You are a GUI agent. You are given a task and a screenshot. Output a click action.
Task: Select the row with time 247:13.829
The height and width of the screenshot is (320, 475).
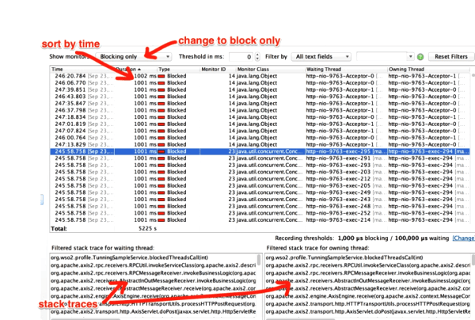tap(260, 144)
